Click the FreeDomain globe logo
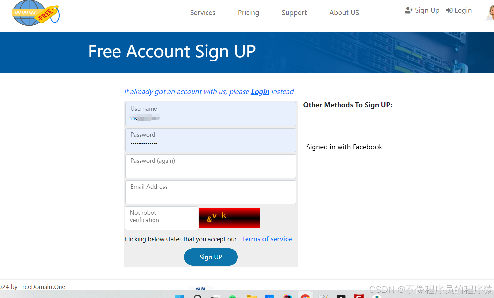 (x=36, y=13)
